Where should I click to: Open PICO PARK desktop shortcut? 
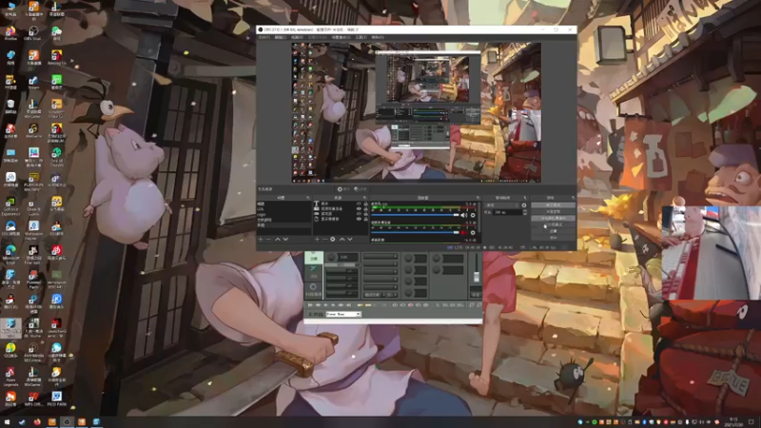(x=56, y=399)
